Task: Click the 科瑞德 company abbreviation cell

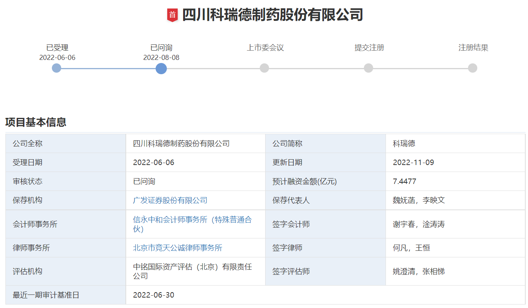Action: tap(404, 143)
